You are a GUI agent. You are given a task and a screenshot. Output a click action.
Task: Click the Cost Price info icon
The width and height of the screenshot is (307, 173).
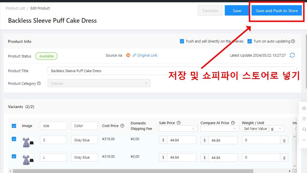pyautogui.click(x=122, y=126)
